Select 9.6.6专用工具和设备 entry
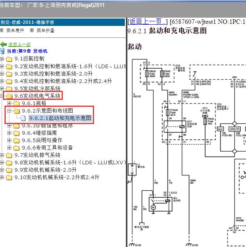This screenshot has height=247, width=246. tap(47, 148)
